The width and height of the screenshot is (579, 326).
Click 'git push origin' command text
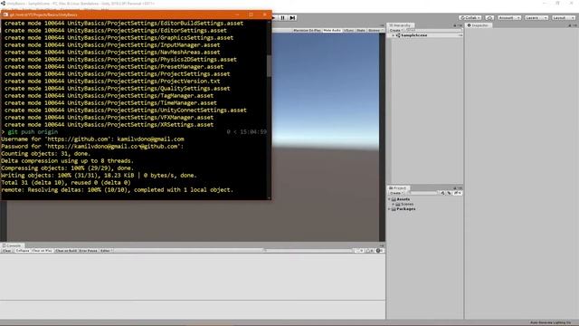click(33, 132)
